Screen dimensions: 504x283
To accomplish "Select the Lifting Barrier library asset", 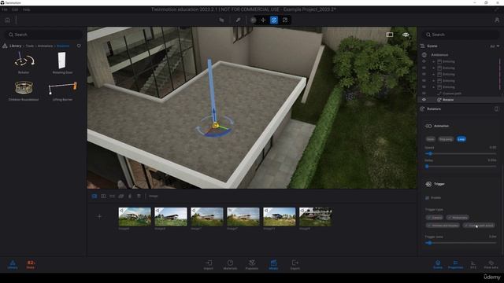I will [62, 90].
